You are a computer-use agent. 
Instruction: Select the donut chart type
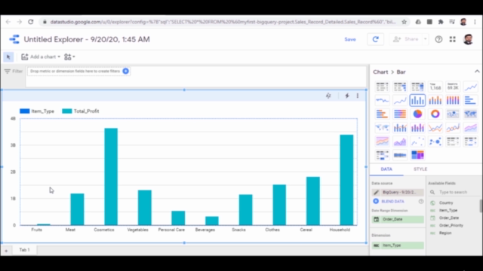(435, 114)
